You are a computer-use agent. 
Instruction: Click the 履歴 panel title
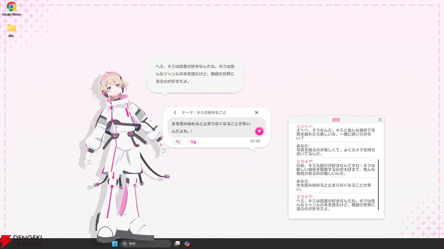click(x=336, y=120)
